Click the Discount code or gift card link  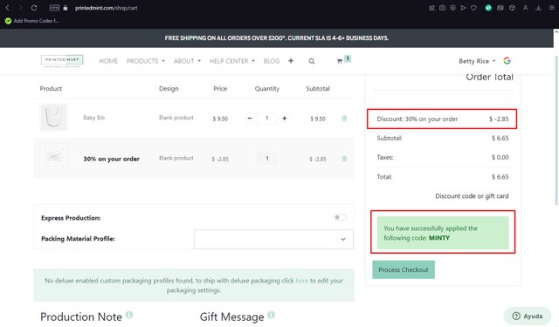472,195
